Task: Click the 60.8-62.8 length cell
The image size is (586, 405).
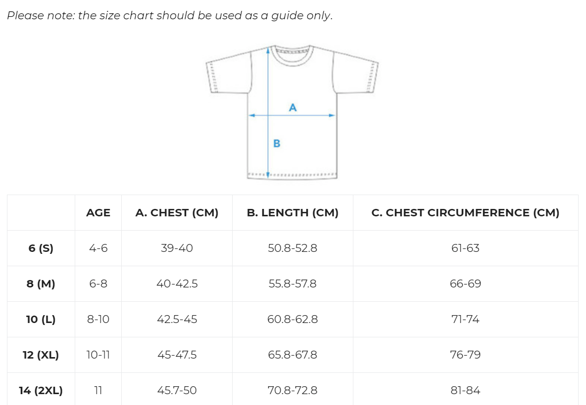Action: (293, 320)
